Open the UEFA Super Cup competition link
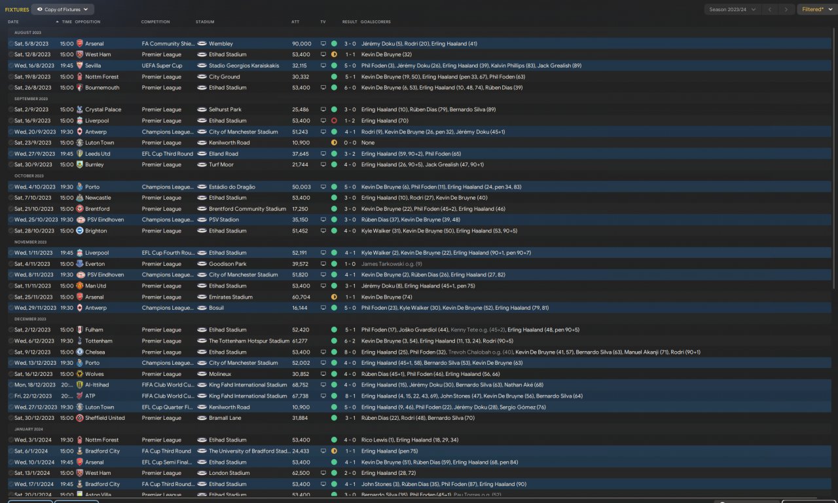This screenshot has height=503, width=838. tap(162, 65)
